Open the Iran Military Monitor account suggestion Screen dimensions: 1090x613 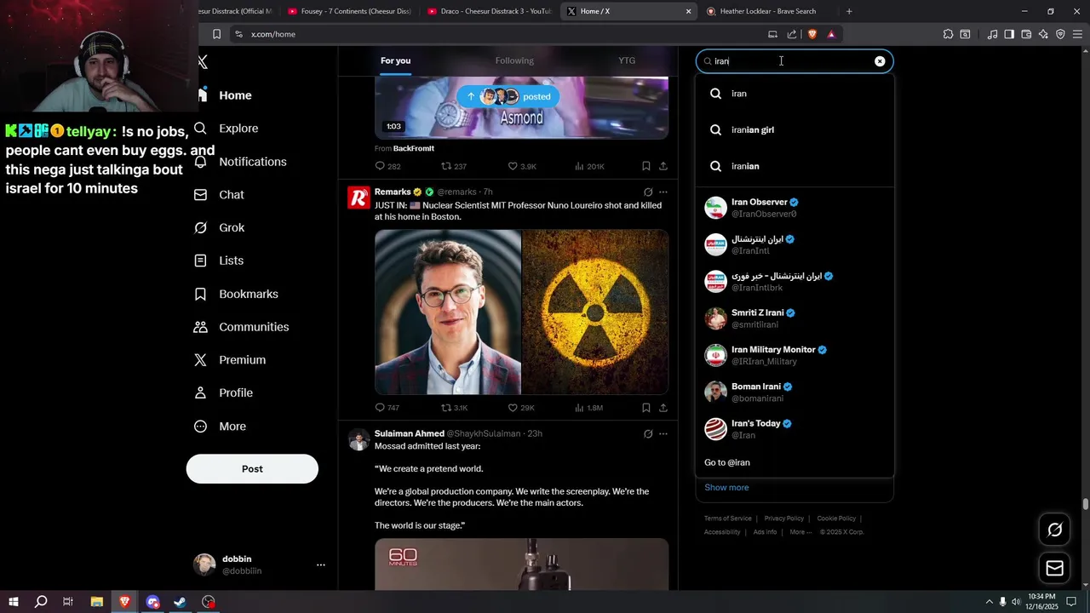795,355
